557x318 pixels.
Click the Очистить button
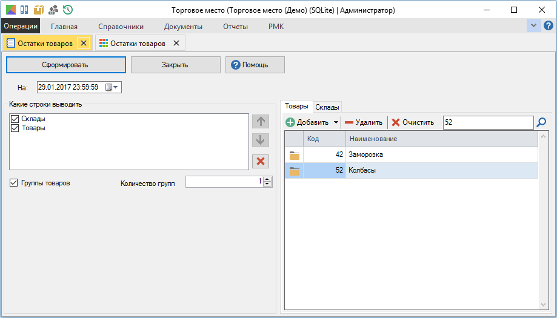point(413,122)
